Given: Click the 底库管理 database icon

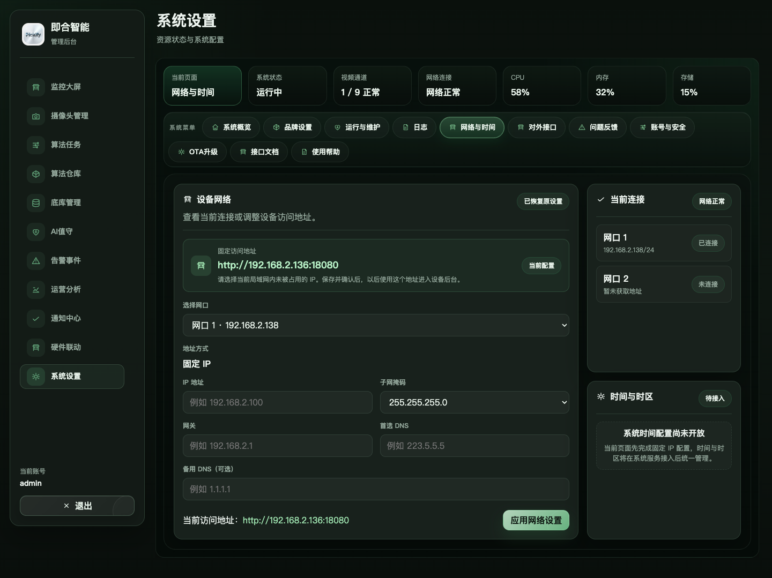Looking at the screenshot, I should coord(36,202).
